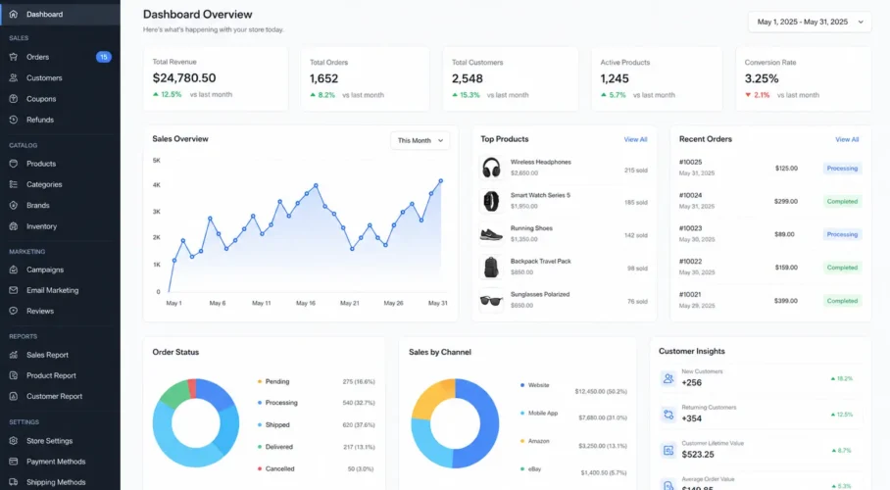Click the Product Report icon
890x490 pixels.
[14, 375]
